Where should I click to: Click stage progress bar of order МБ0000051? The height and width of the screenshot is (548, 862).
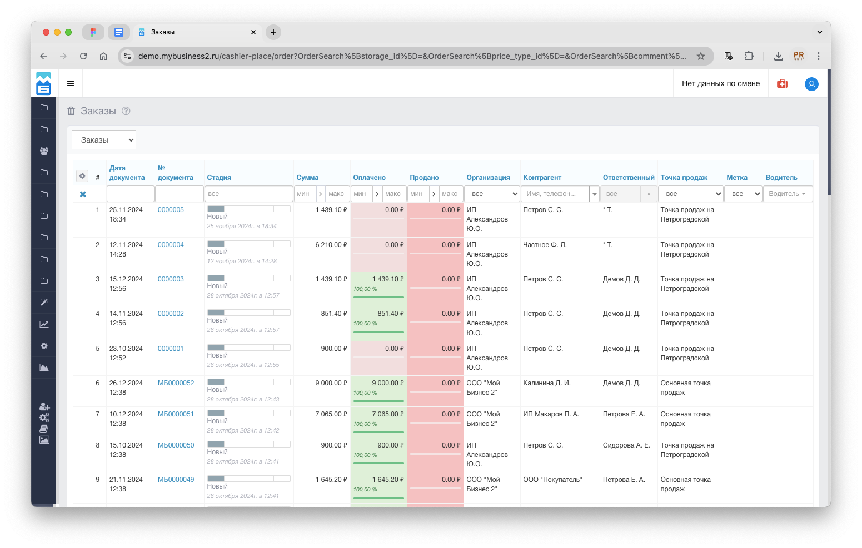(248, 413)
